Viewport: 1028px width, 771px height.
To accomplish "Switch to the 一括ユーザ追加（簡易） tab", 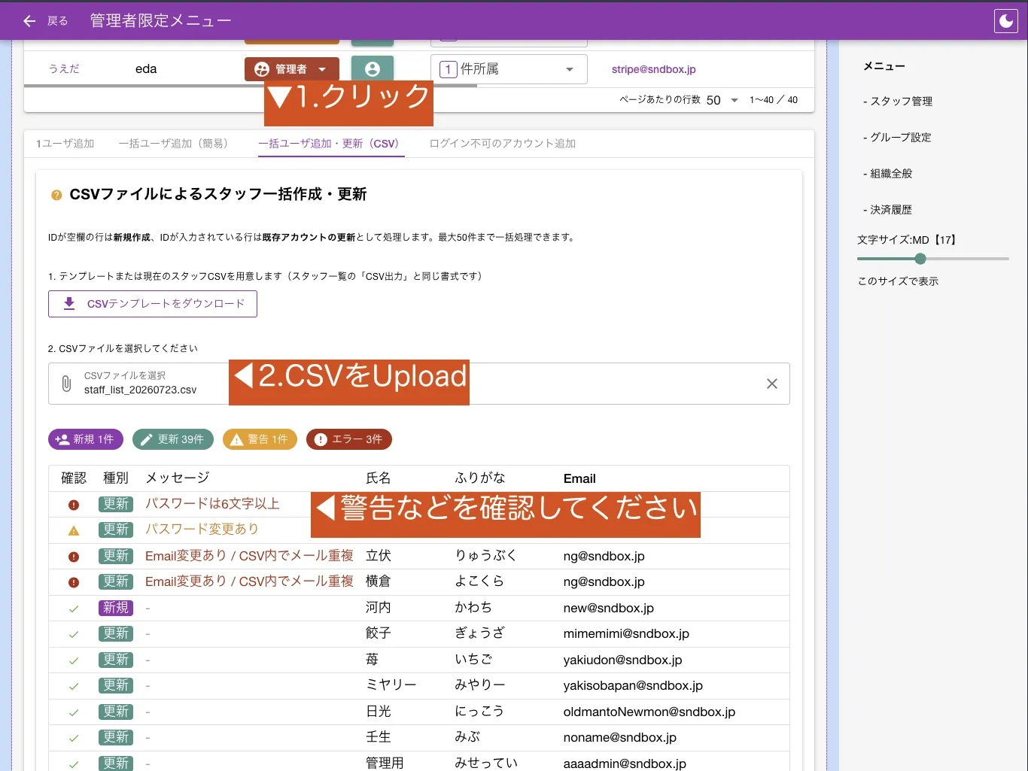I will pos(173,144).
